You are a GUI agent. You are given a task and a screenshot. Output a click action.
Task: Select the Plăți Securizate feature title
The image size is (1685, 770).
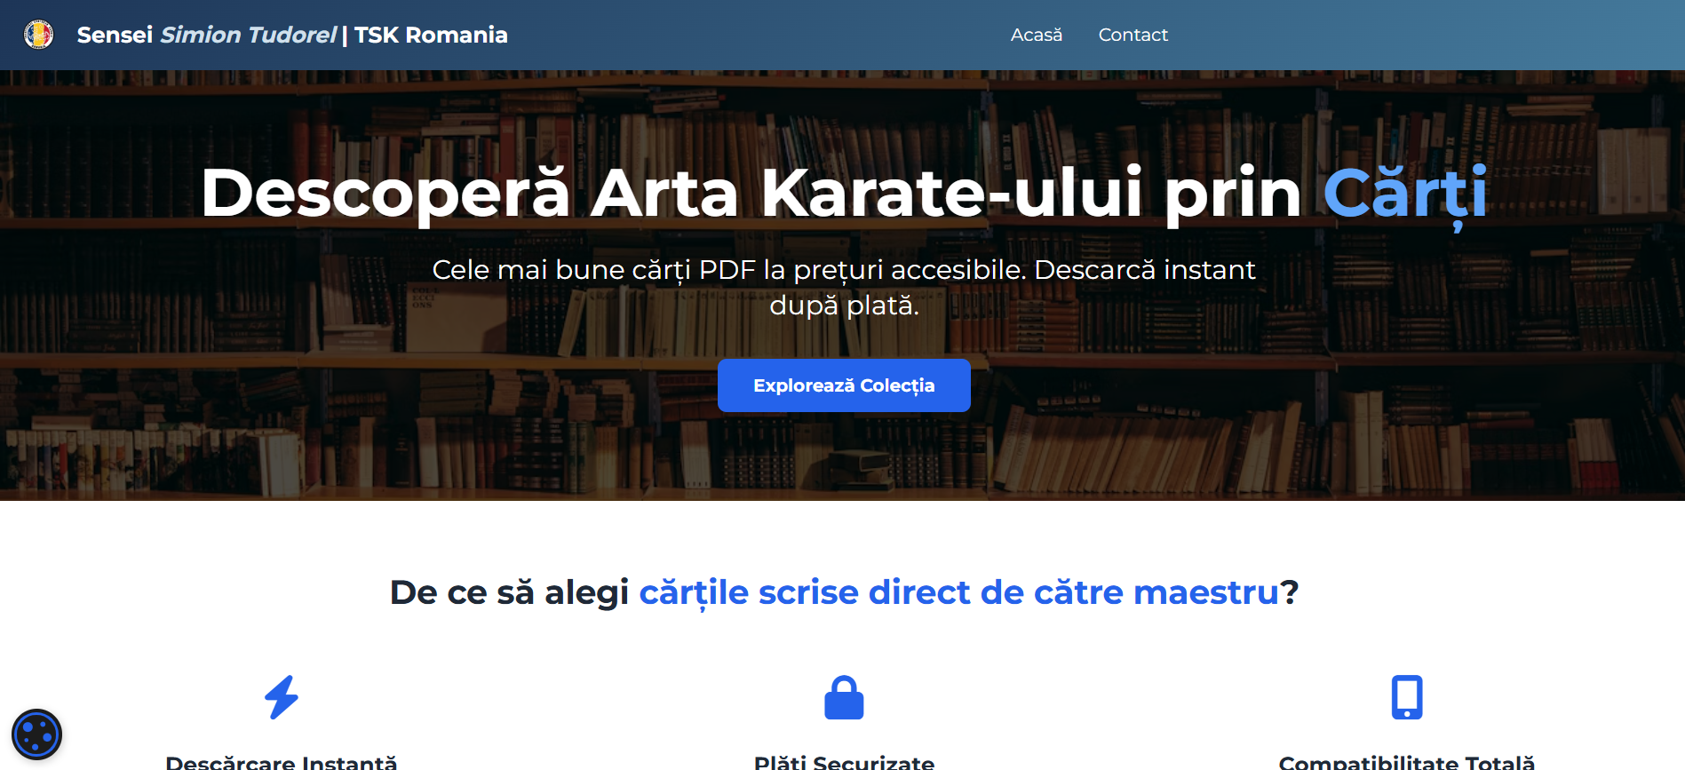coord(844,762)
